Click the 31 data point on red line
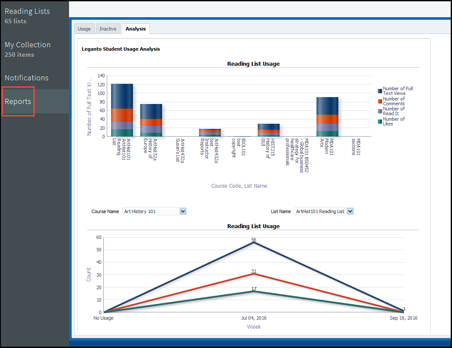Screen dimensions: 452x348 click(254, 274)
